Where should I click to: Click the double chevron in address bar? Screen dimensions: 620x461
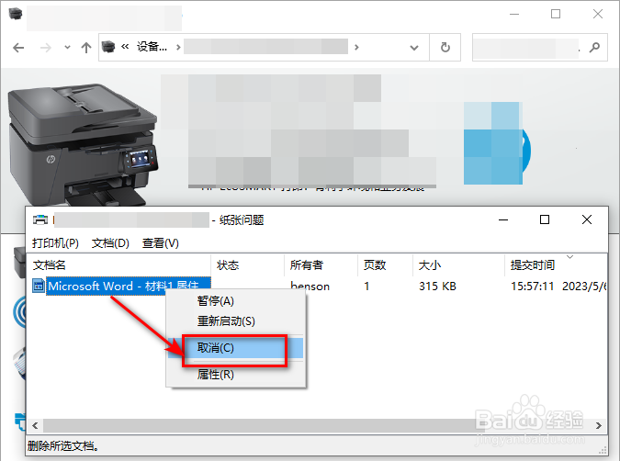125,47
